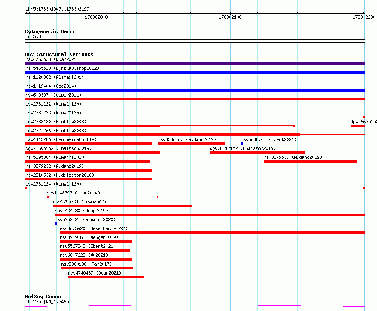
Task: Click the nsv3379232 (Audano2019) label
Action: 55,166
